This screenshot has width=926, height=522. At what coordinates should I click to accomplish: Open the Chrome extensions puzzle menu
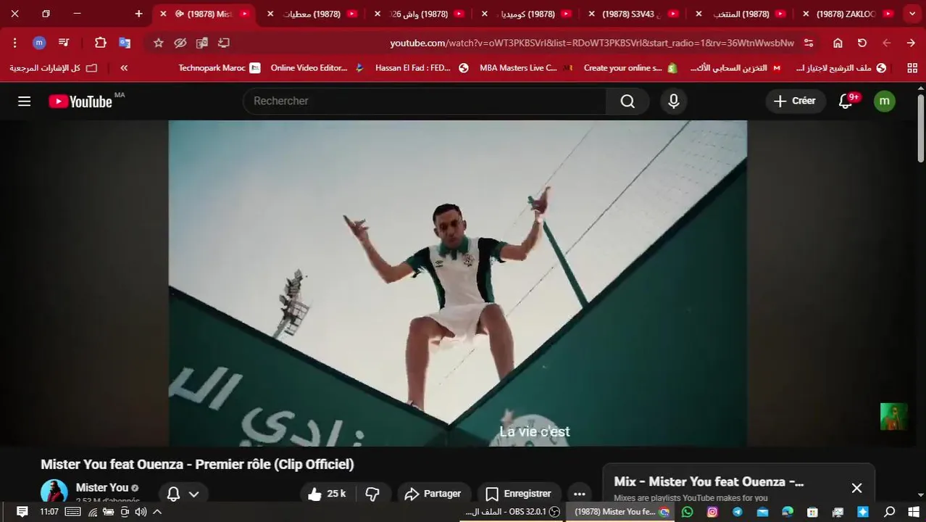pos(101,43)
